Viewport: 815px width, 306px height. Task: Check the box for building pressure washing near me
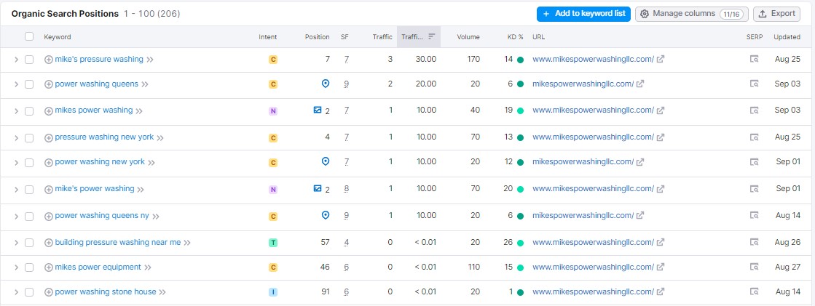29,243
